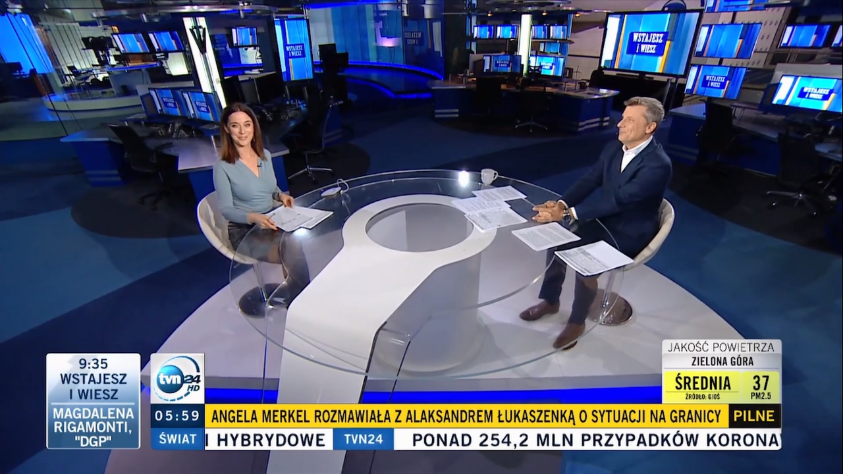Click the 05:59 clock display
Image resolution: width=843 pixels, height=474 pixels.
(x=177, y=416)
